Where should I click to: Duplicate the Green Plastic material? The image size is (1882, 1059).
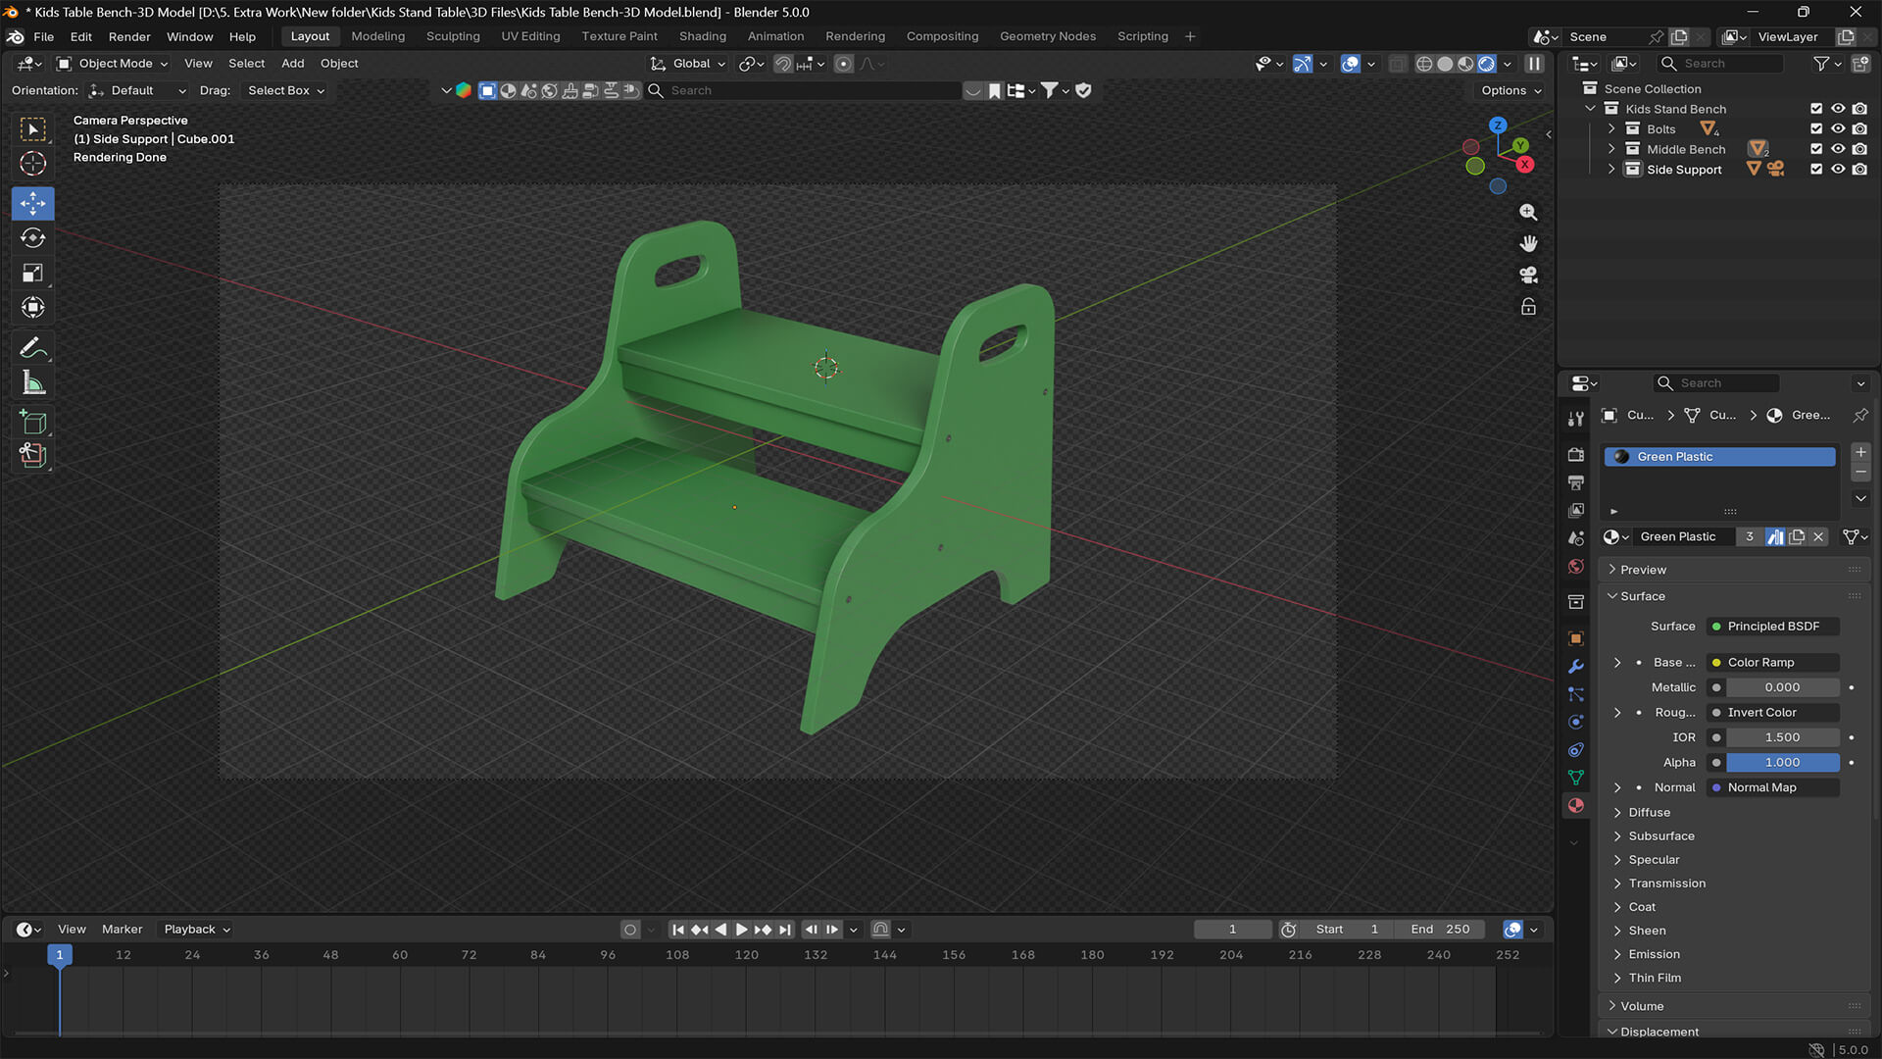(x=1797, y=536)
